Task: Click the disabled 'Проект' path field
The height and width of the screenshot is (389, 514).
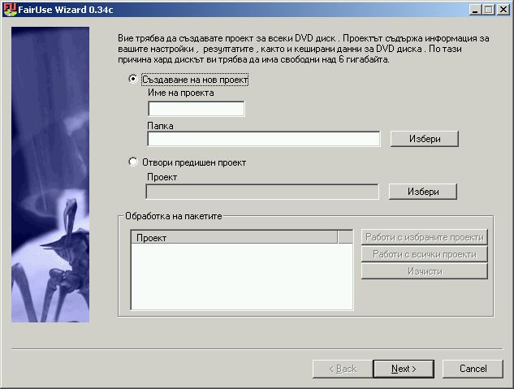Action: 262,192
